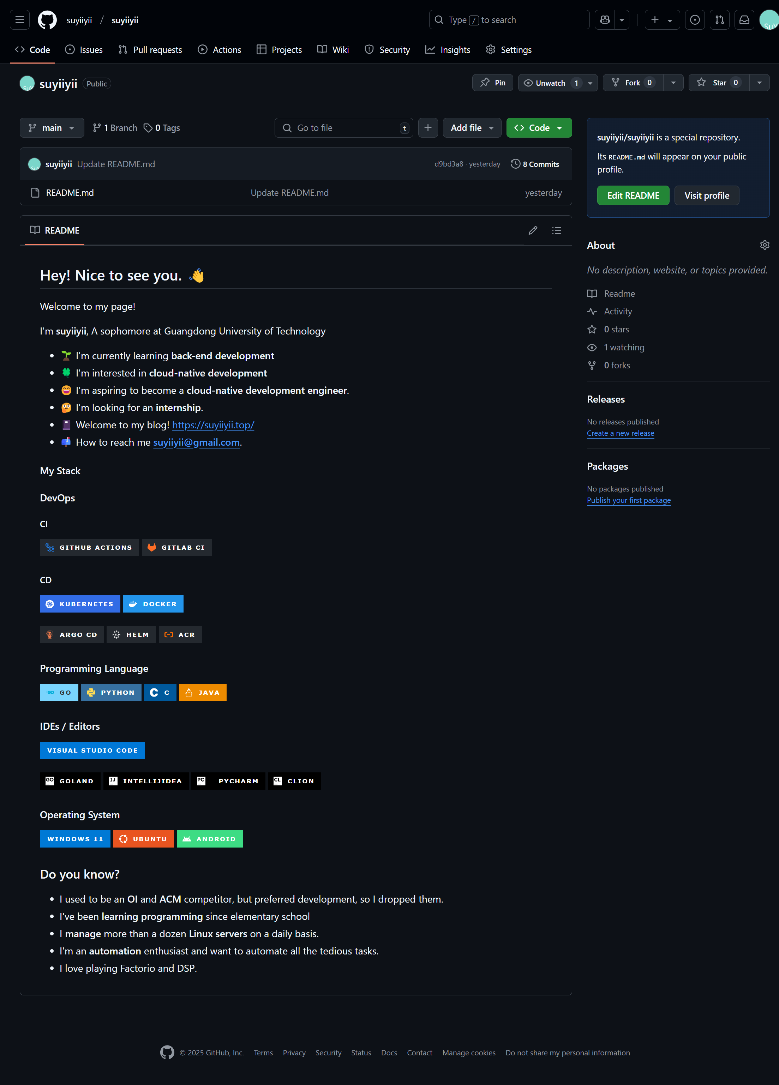The height and width of the screenshot is (1085, 779).
Task: Open the global pull requests icon
Action: point(719,20)
